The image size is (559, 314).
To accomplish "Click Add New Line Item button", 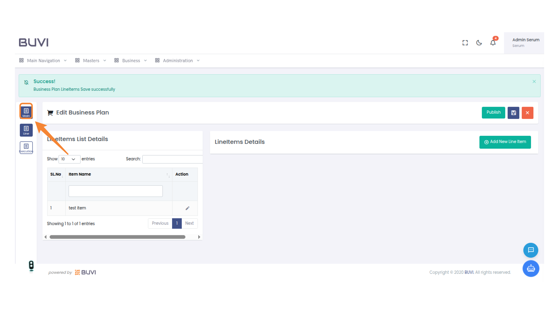I will coord(505,142).
